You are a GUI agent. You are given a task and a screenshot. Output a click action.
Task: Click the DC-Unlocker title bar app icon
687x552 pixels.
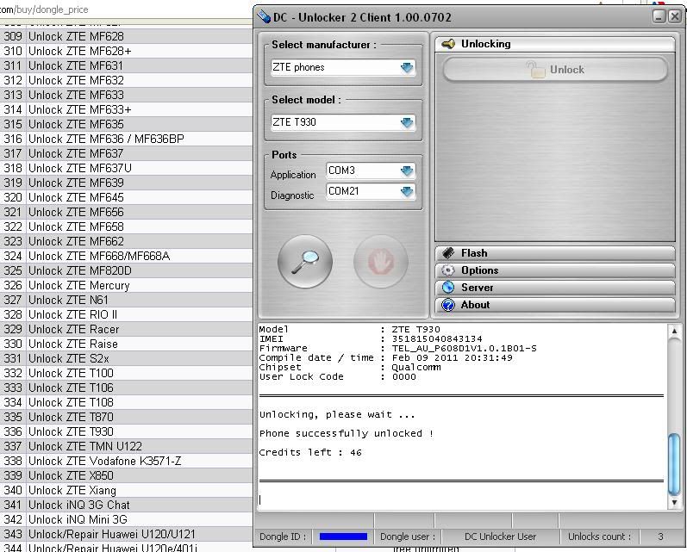[x=264, y=16]
